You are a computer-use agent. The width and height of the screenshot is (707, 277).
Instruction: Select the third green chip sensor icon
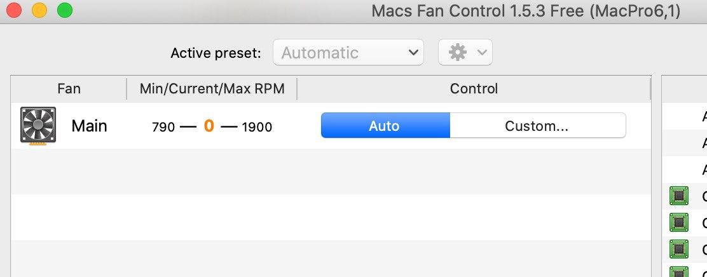(679, 248)
